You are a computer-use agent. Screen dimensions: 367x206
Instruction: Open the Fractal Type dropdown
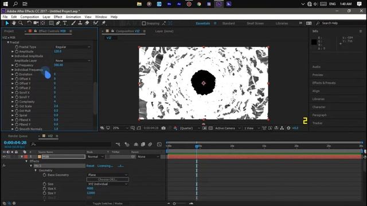[73, 47]
